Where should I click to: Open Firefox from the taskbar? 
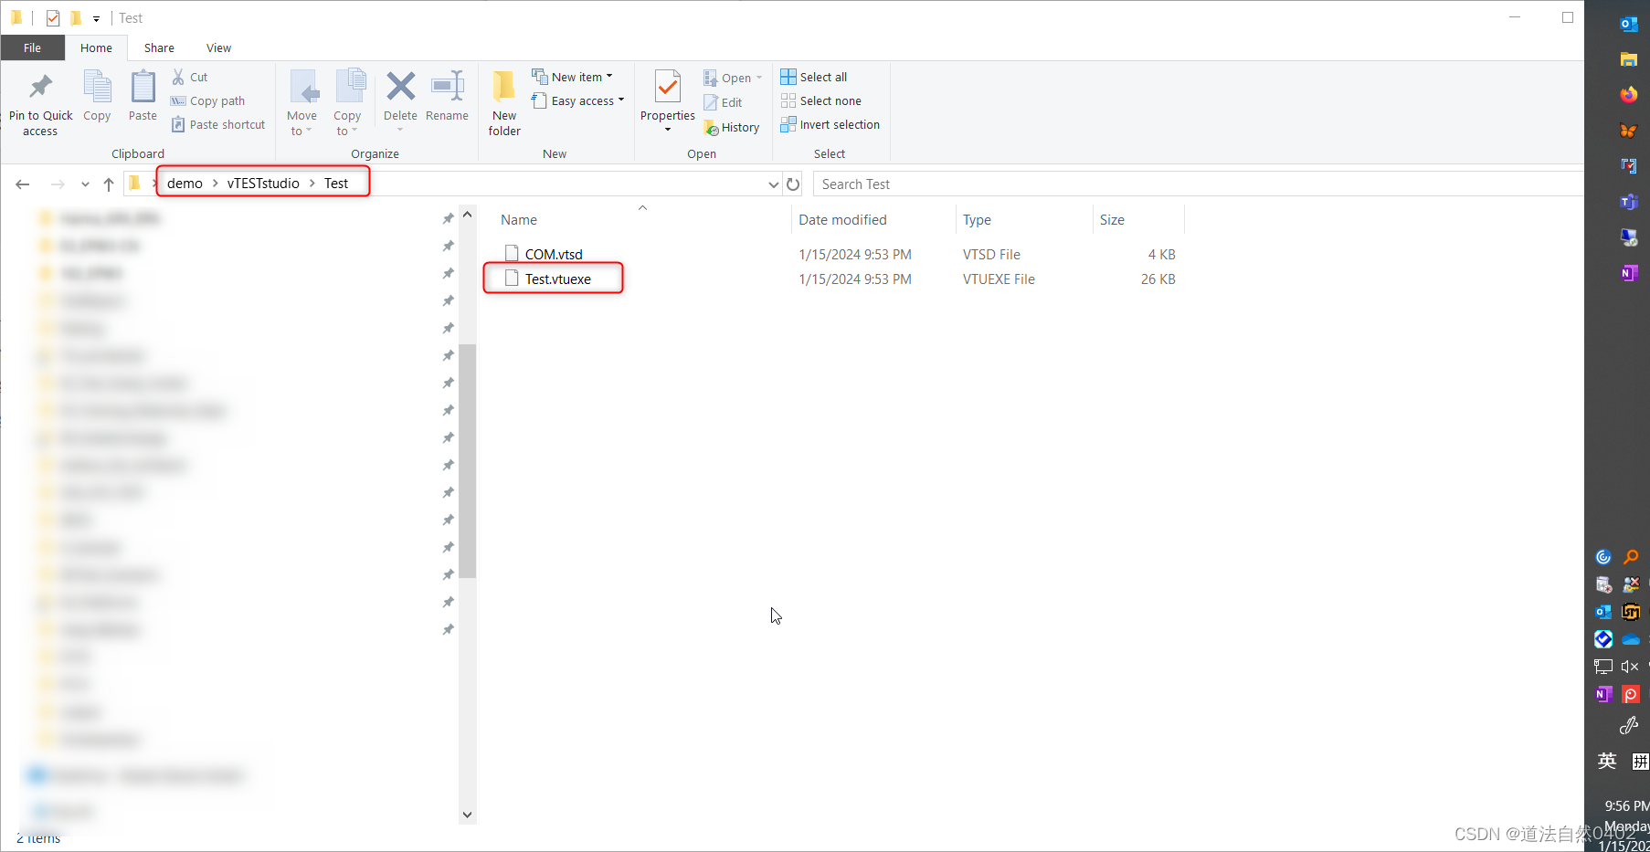(x=1629, y=95)
